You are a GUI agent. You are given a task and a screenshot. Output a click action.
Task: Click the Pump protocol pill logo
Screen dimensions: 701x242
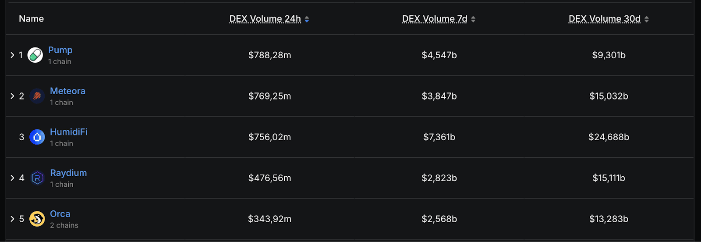point(35,55)
